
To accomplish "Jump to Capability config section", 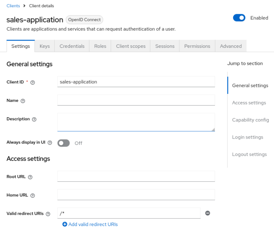I will [x=250, y=120].
